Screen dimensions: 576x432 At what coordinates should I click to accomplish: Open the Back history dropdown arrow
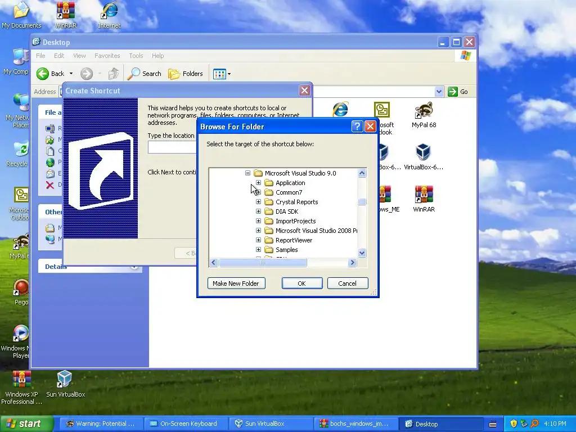[x=71, y=74]
